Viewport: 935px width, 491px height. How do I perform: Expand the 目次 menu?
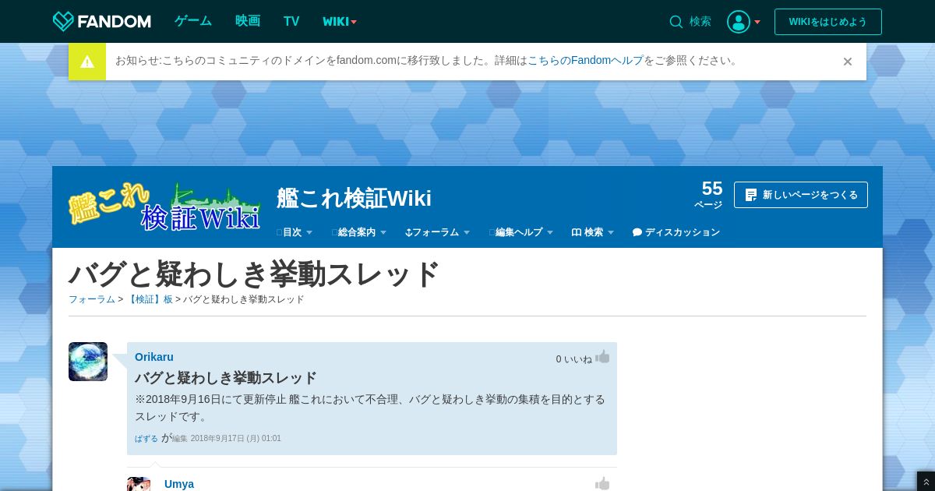point(295,232)
